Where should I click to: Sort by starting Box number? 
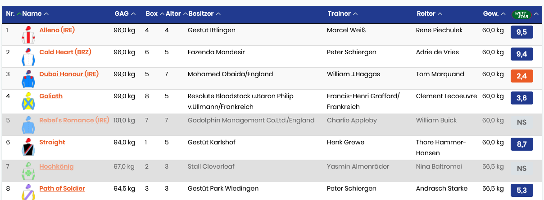coord(154,14)
